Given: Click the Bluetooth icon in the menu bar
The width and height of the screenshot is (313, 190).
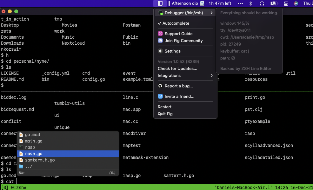Looking at the screenshot, I should 250,3.
